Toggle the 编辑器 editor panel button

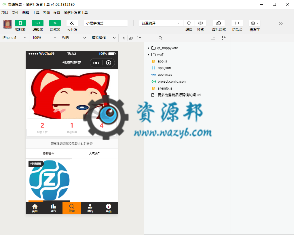(38, 23)
